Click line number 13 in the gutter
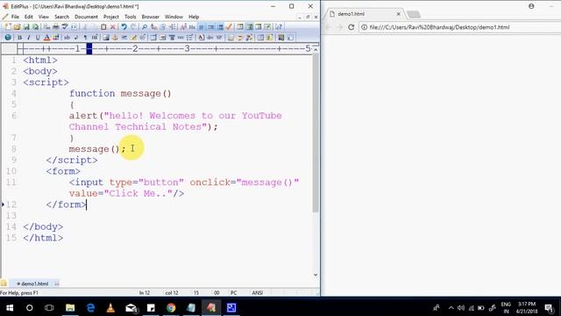561x316 pixels. (x=11, y=216)
